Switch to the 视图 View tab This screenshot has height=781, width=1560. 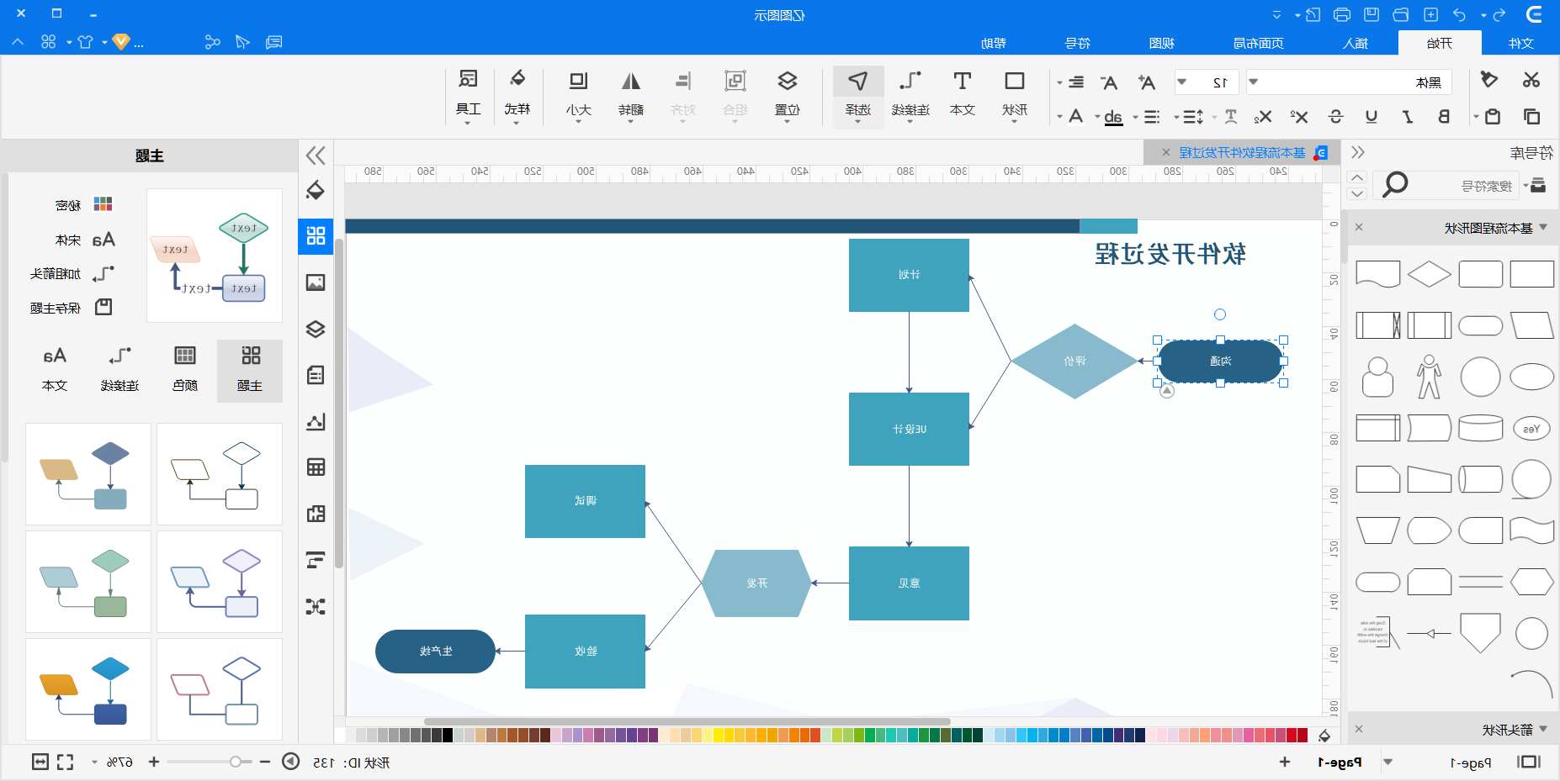point(1162,43)
